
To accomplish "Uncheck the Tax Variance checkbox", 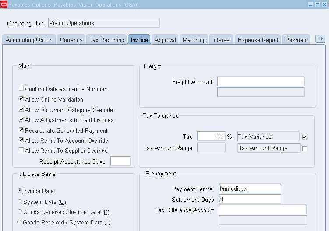I will pos(304,137).
